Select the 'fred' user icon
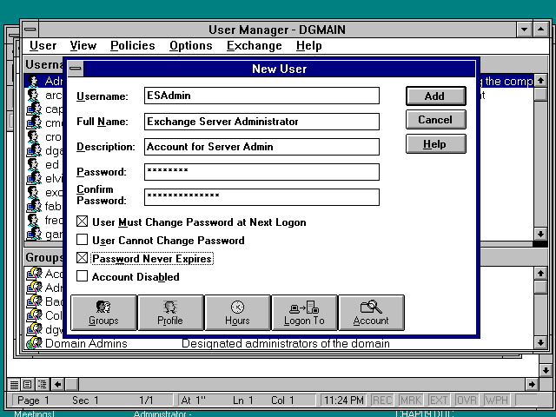The height and width of the screenshot is (417, 556). (33, 220)
